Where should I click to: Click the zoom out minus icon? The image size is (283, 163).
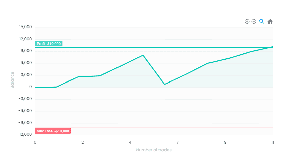pyautogui.click(x=254, y=21)
